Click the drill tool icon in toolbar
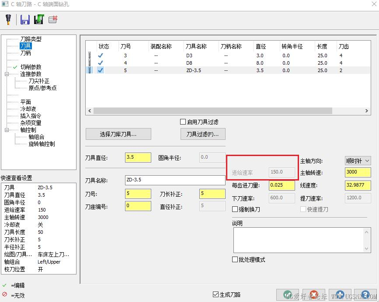 coord(8,19)
